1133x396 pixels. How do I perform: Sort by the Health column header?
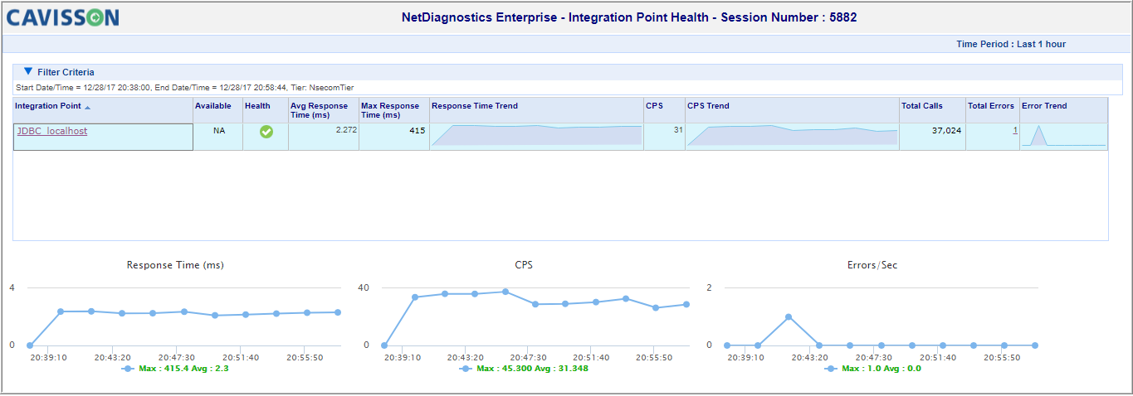click(x=257, y=106)
